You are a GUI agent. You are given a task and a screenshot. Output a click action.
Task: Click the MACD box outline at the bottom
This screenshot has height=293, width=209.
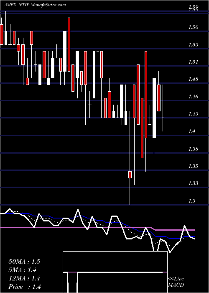coord(115,272)
